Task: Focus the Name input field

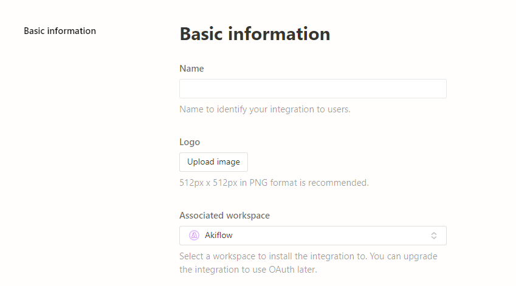Action: pos(313,89)
